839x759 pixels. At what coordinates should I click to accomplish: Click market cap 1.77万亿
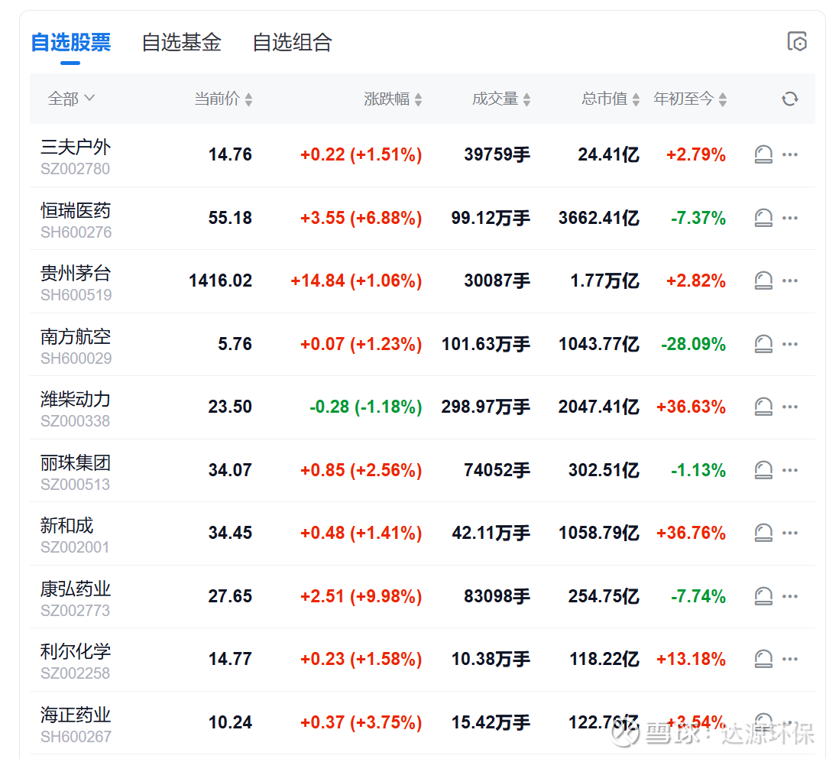pos(604,281)
